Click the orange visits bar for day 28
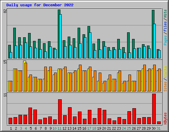The image size is (169, 132). pyautogui.click(x=145, y=78)
